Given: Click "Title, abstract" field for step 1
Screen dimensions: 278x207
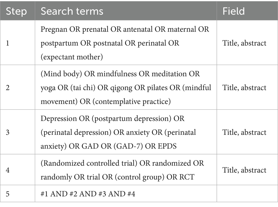Looking at the screenshot, I should (244, 43).
